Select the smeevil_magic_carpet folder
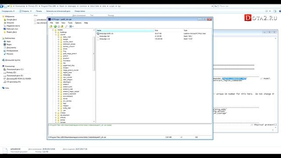The height and width of the screenshot is (158, 281). [71, 92]
